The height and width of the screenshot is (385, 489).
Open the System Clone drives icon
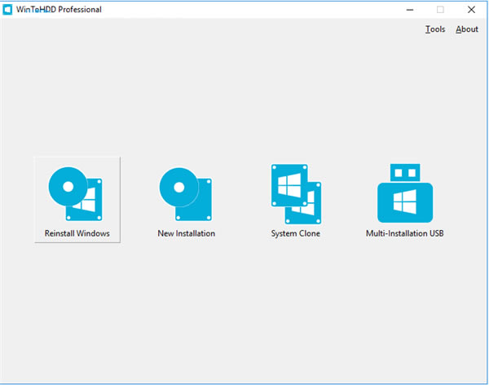click(x=296, y=194)
